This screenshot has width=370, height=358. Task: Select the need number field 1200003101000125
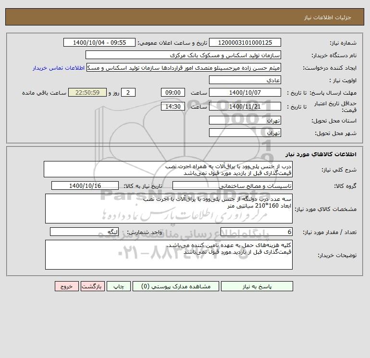245,42
